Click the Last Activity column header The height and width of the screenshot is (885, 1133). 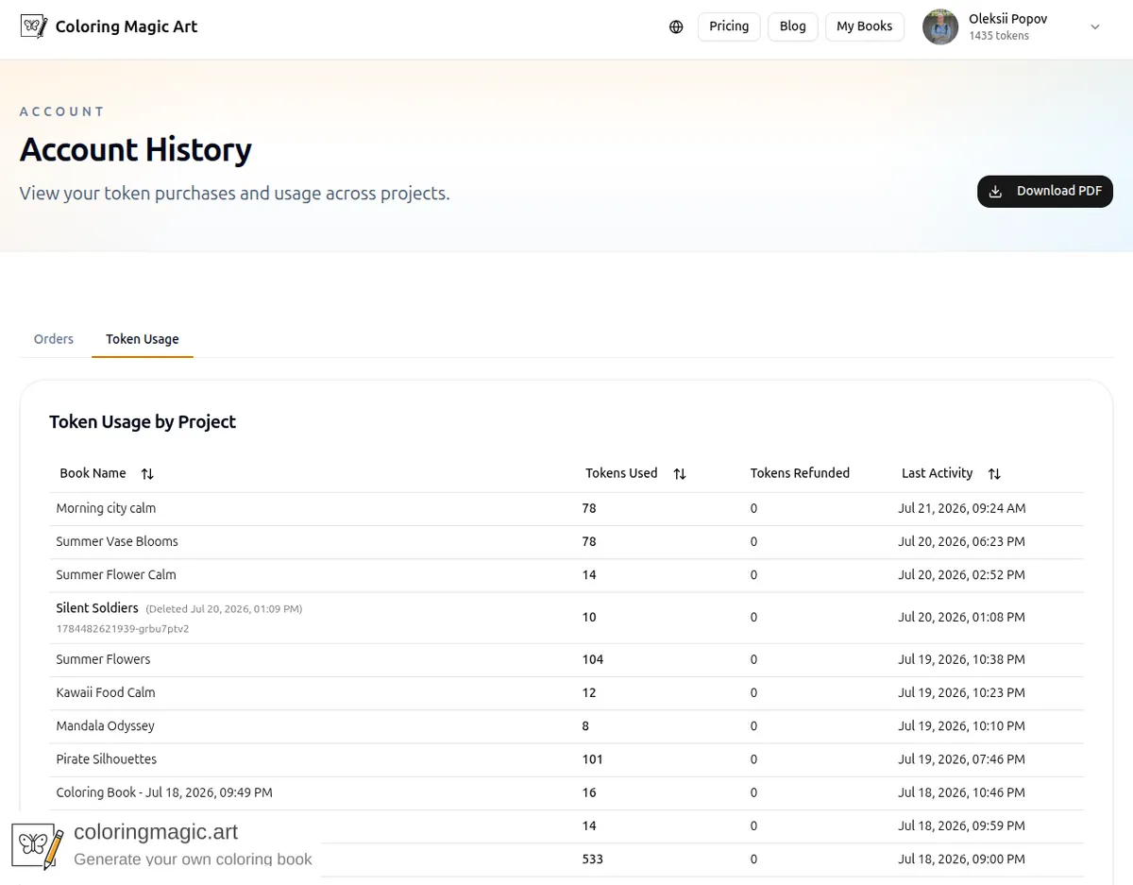937,473
